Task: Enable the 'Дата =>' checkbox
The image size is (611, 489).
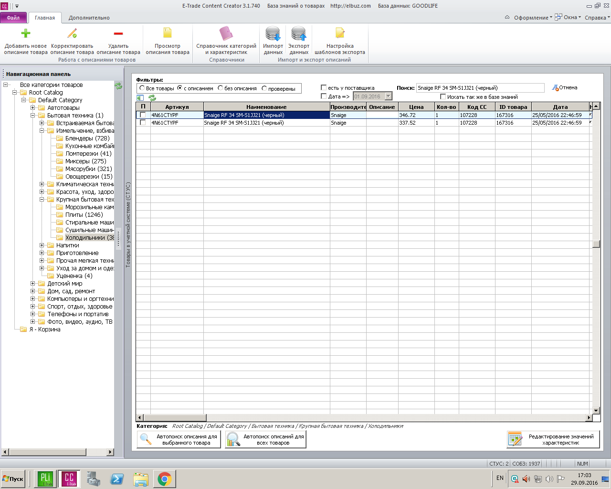Action: point(324,96)
